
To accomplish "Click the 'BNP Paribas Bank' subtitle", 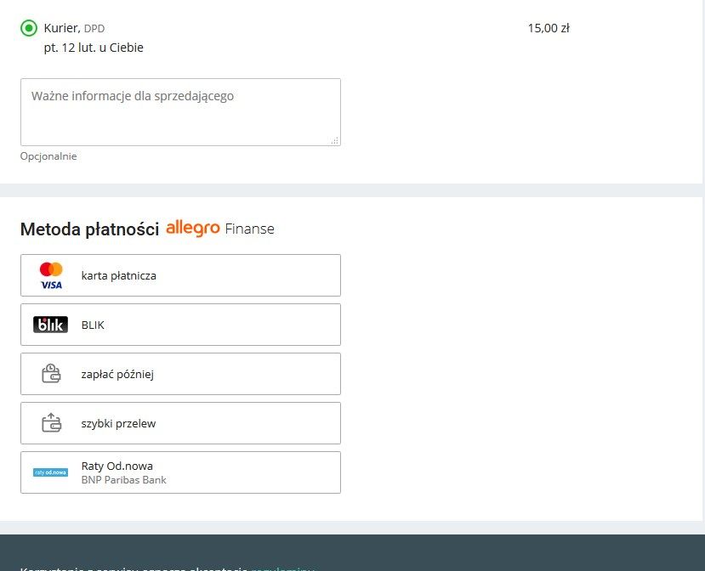I will pos(124,480).
